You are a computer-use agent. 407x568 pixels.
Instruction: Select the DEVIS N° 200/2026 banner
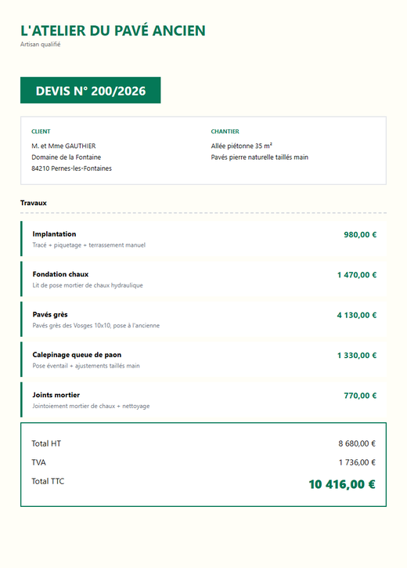(x=91, y=90)
